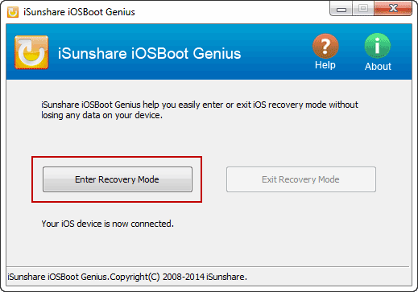Screen dimensions: 418x292
Task: Click the red highlight border around Enter button
Action: [x=117, y=158]
